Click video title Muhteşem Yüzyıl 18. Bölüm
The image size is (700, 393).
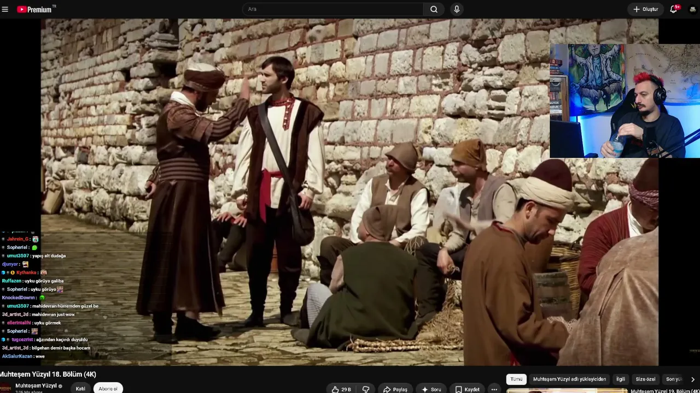coord(48,374)
